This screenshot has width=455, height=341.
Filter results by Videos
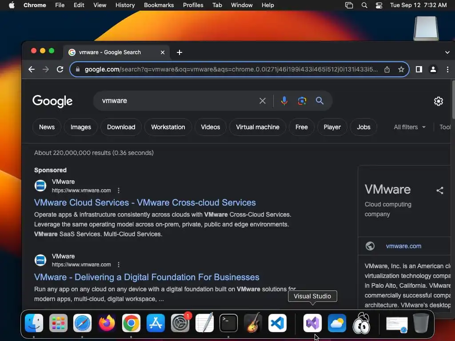(210, 127)
